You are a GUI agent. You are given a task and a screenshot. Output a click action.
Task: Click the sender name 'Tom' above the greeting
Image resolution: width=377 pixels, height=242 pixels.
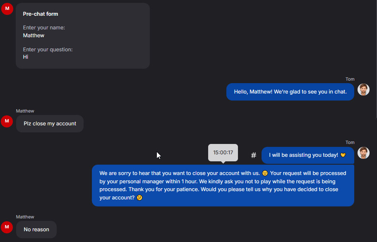(350, 79)
